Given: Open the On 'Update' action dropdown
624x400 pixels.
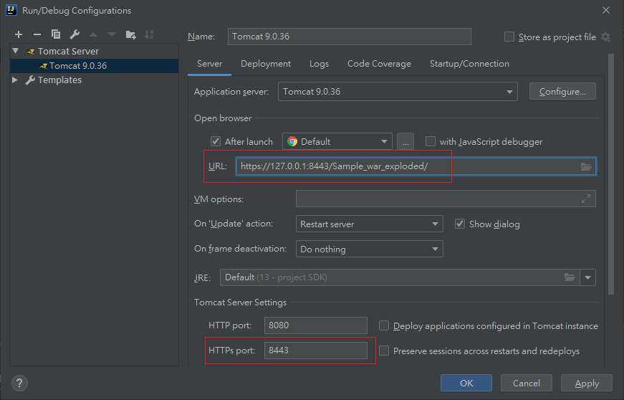Looking at the screenshot, I should click(369, 224).
